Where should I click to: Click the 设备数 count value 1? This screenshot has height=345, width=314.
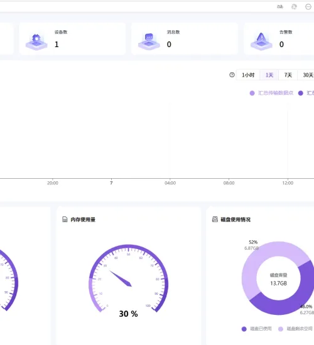57,45
